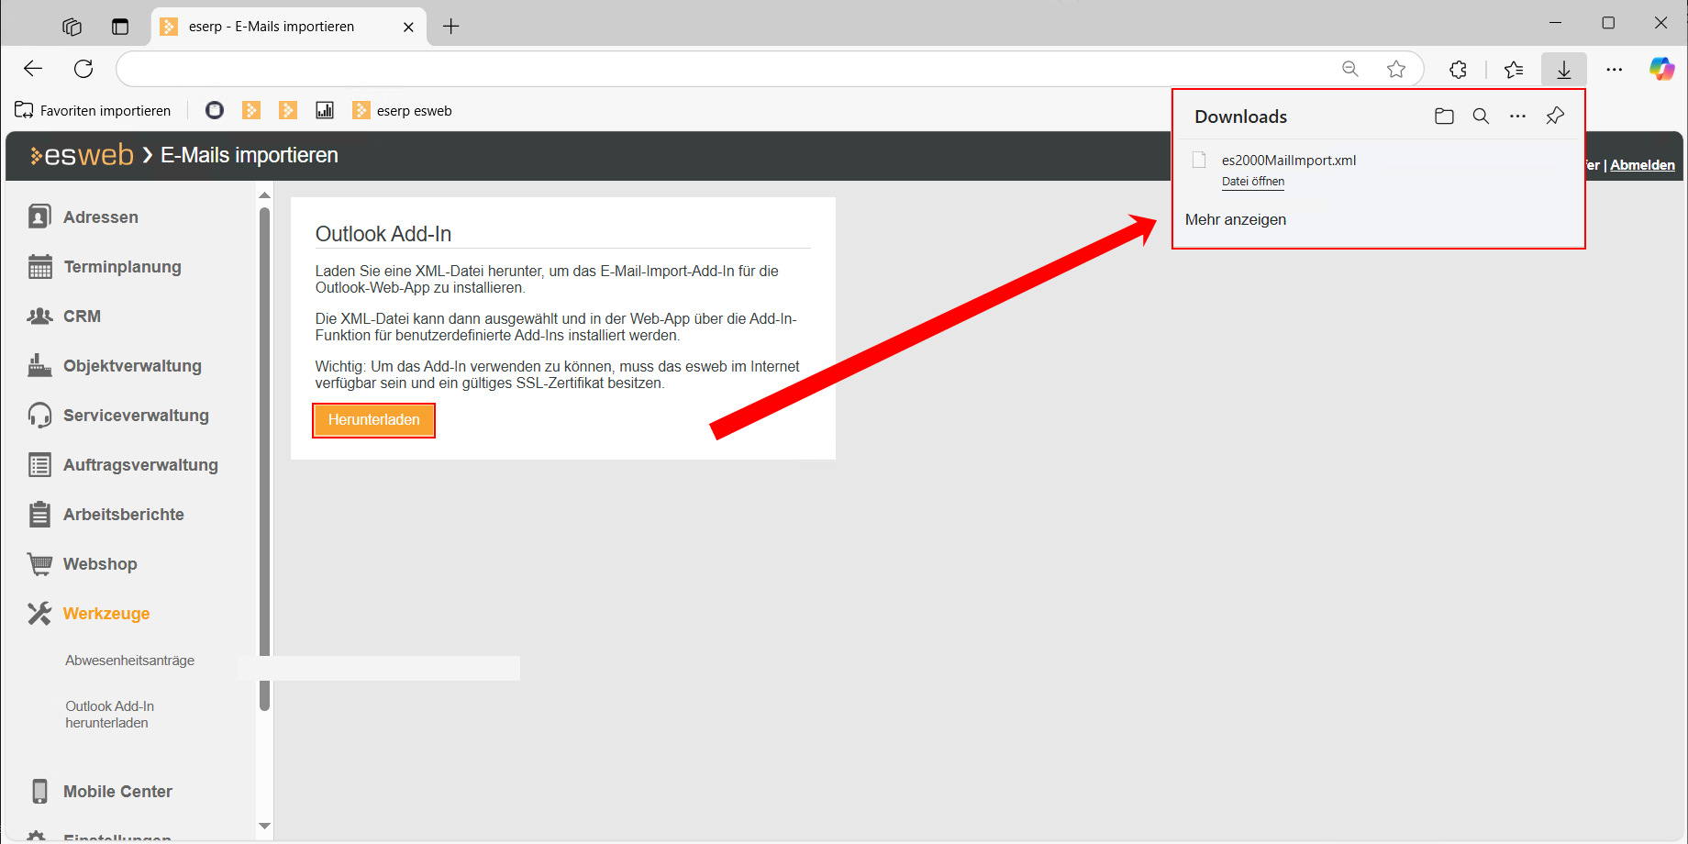
Task: Go back to previous page
Action: (x=33, y=69)
